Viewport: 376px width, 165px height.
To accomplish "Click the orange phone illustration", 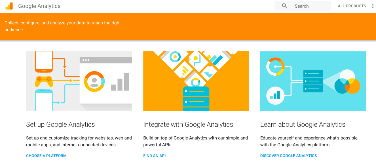I will click(44, 62).
